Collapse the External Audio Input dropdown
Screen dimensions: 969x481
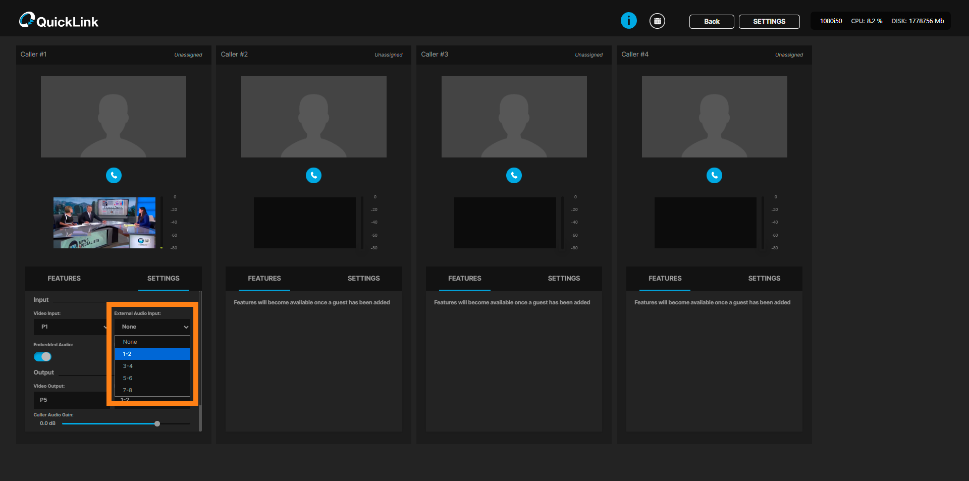click(152, 327)
